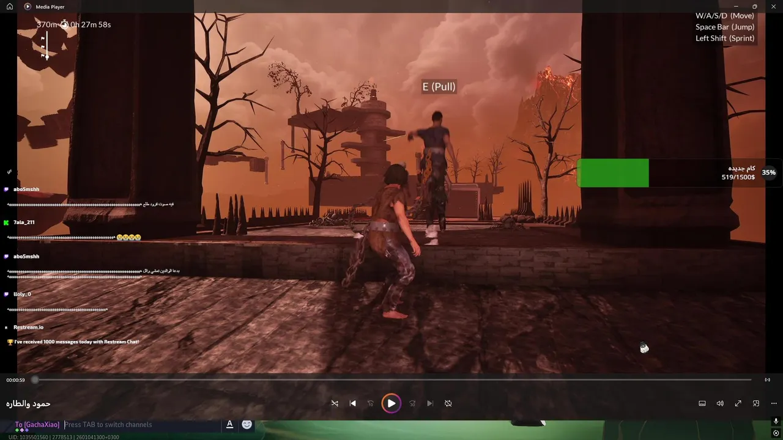This screenshot has height=440, width=783.
Task: Click the small white mascot icon
Action: pyautogui.click(x=644, y=348)
